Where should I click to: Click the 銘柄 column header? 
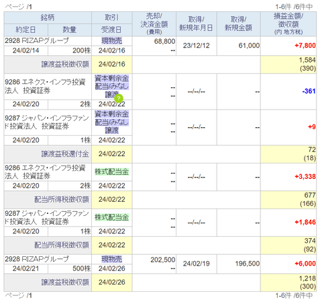[x=48, y=17]
